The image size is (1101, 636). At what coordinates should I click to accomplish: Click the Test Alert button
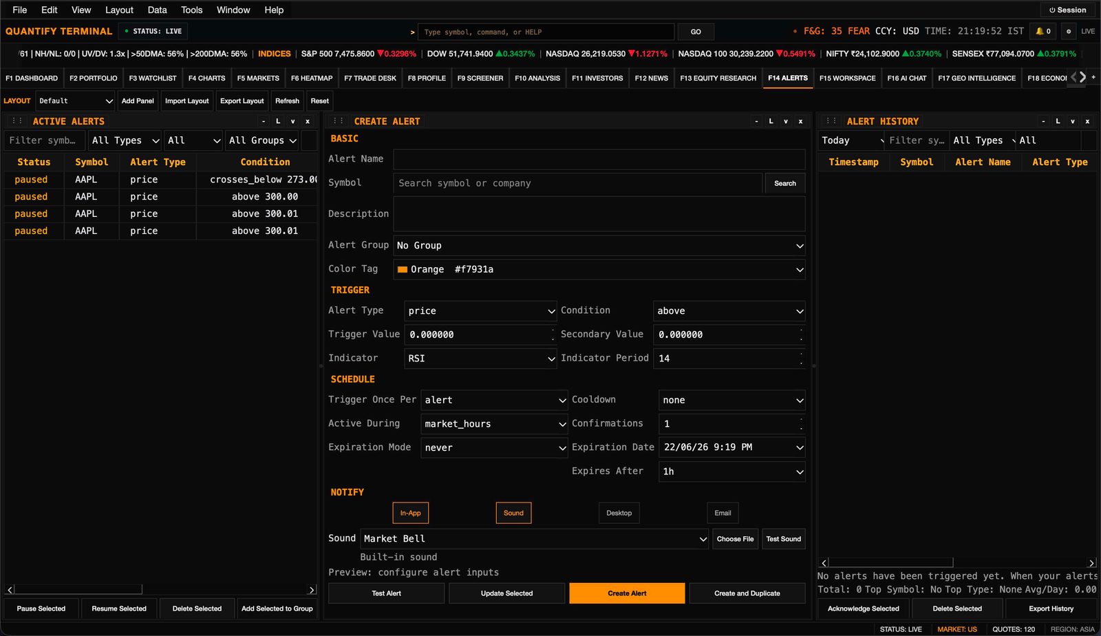[386, 593]
